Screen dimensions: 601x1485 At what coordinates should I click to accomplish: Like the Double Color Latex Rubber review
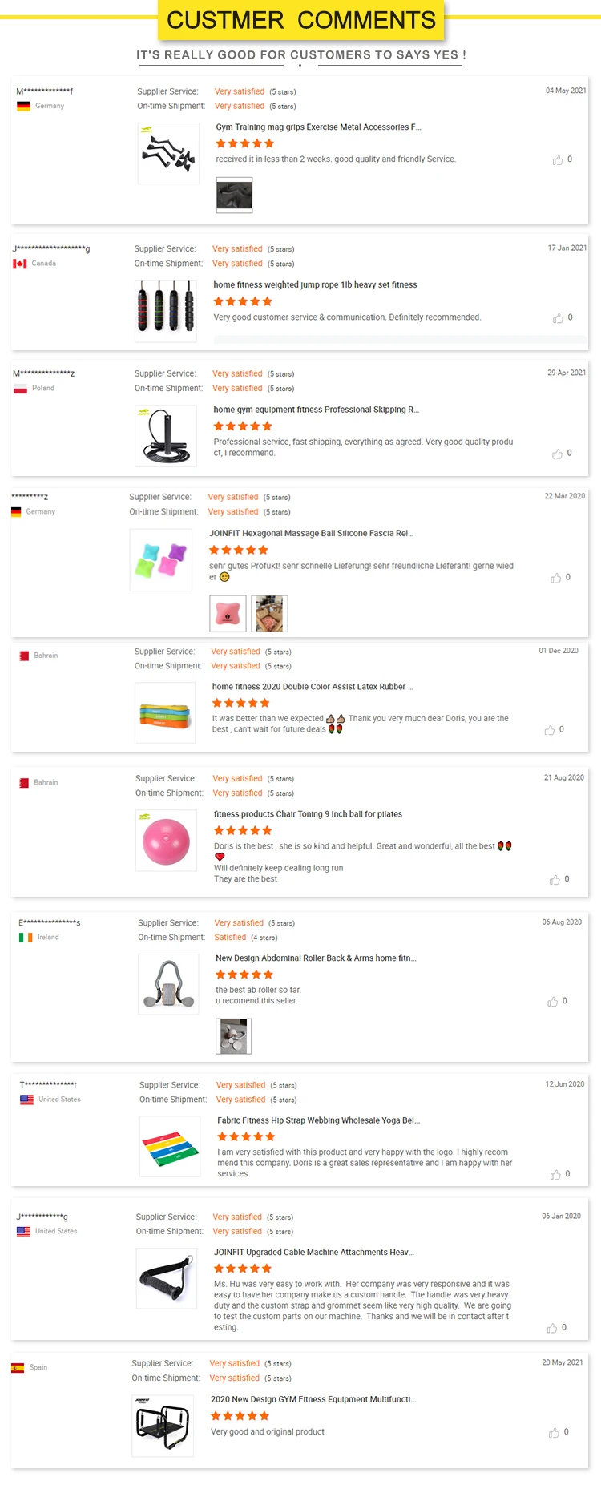(549, 730)
